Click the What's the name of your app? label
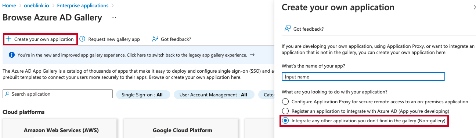Screen dimensions: 476x138 pos(313,66)
